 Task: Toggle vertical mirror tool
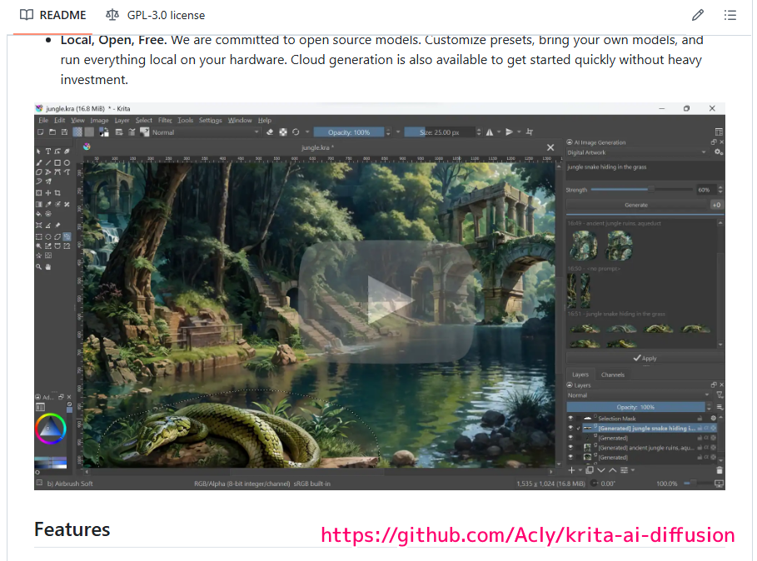click(x=509, y=132)
